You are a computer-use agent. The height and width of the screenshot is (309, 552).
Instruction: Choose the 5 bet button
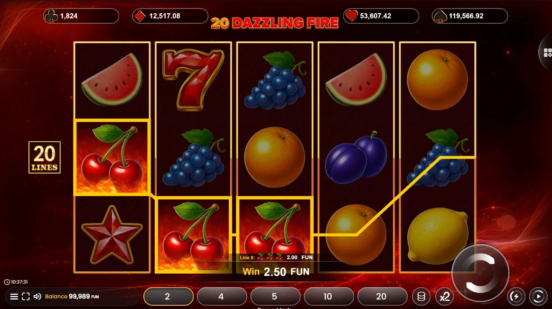(275, 296)
